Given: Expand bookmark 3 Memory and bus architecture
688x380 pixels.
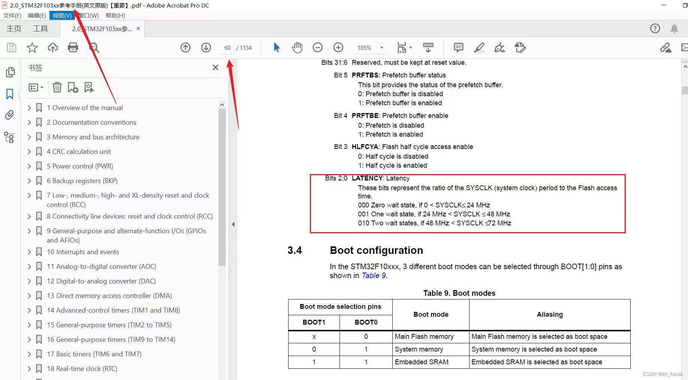Looking at the screenshot, I should click(29, 137).
